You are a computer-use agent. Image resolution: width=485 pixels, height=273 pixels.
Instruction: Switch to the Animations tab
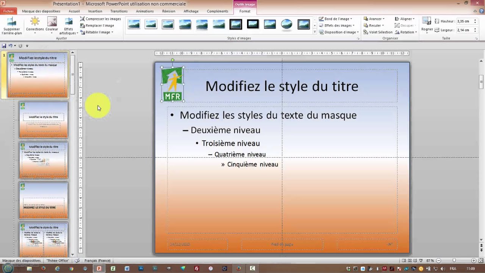click(x=145, y=11)
